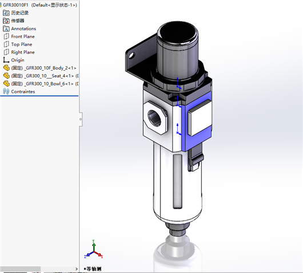Select Front Plane in the feature tree
The image size is (303, 273).
coord(23,36)
